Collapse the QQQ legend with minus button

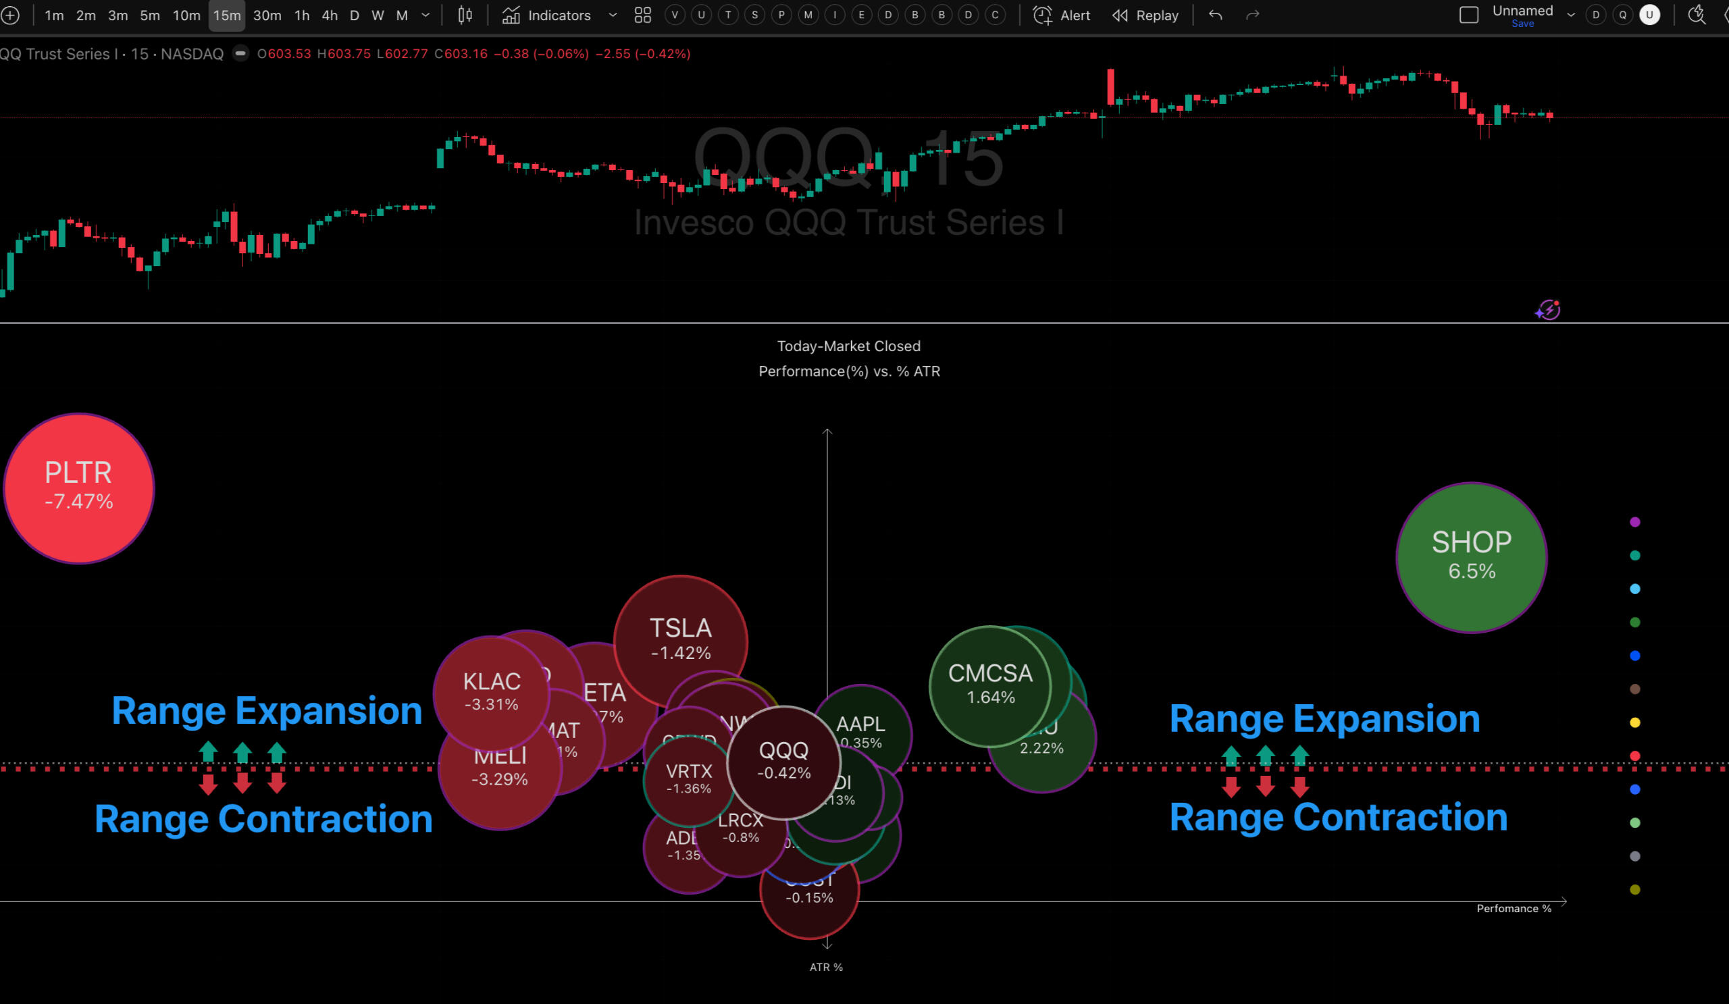(x=240, y=53)
